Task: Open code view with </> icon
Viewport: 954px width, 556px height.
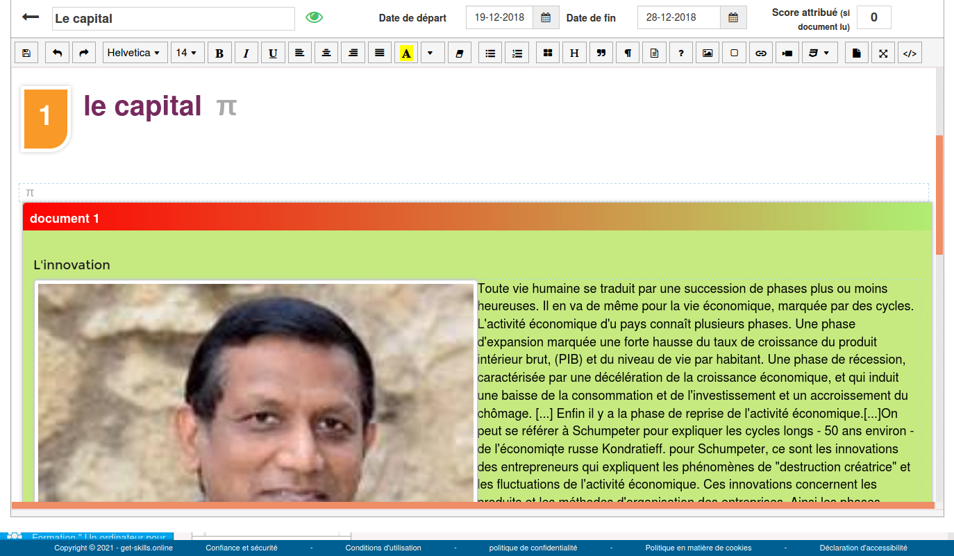Action: (x=909, y=53)
